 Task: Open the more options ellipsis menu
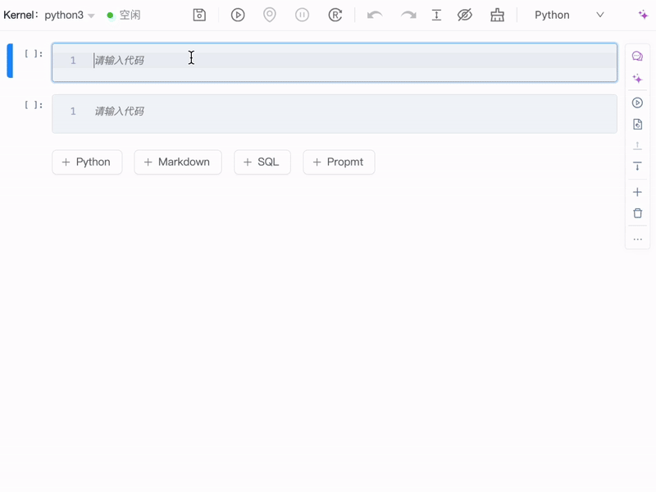[x=637, y=239]
